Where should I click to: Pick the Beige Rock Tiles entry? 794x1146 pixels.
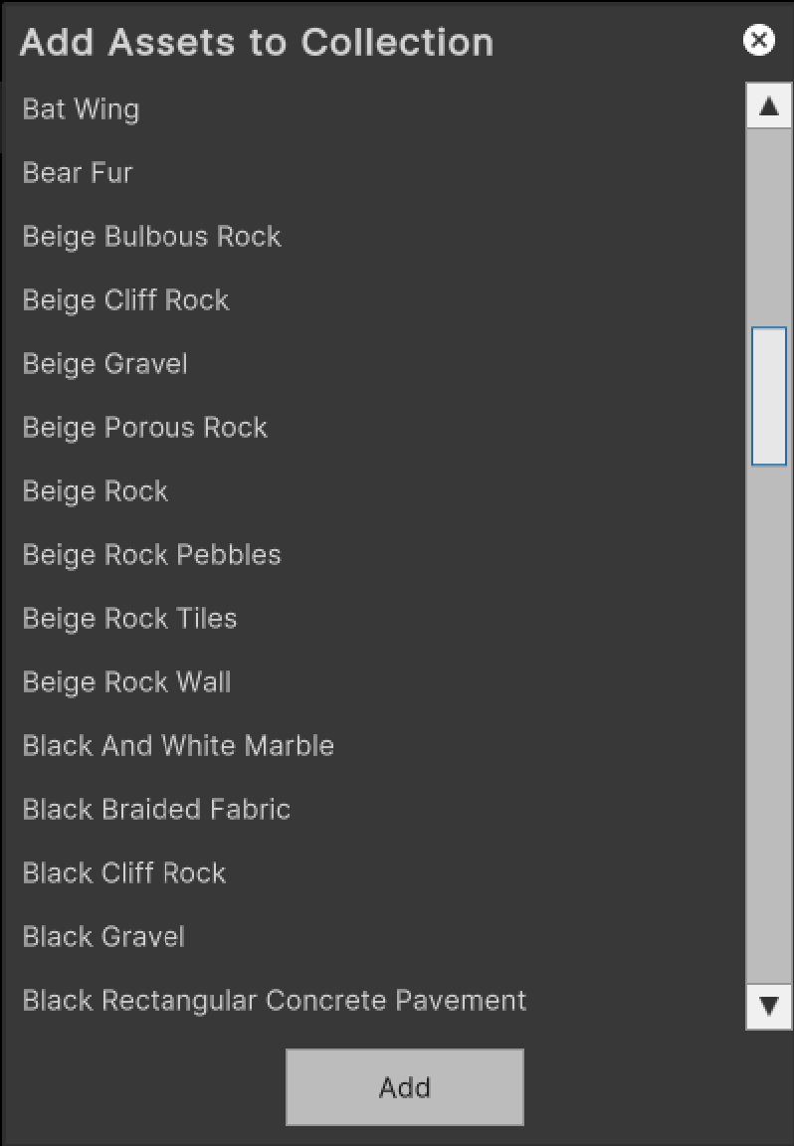pos(129,619)
